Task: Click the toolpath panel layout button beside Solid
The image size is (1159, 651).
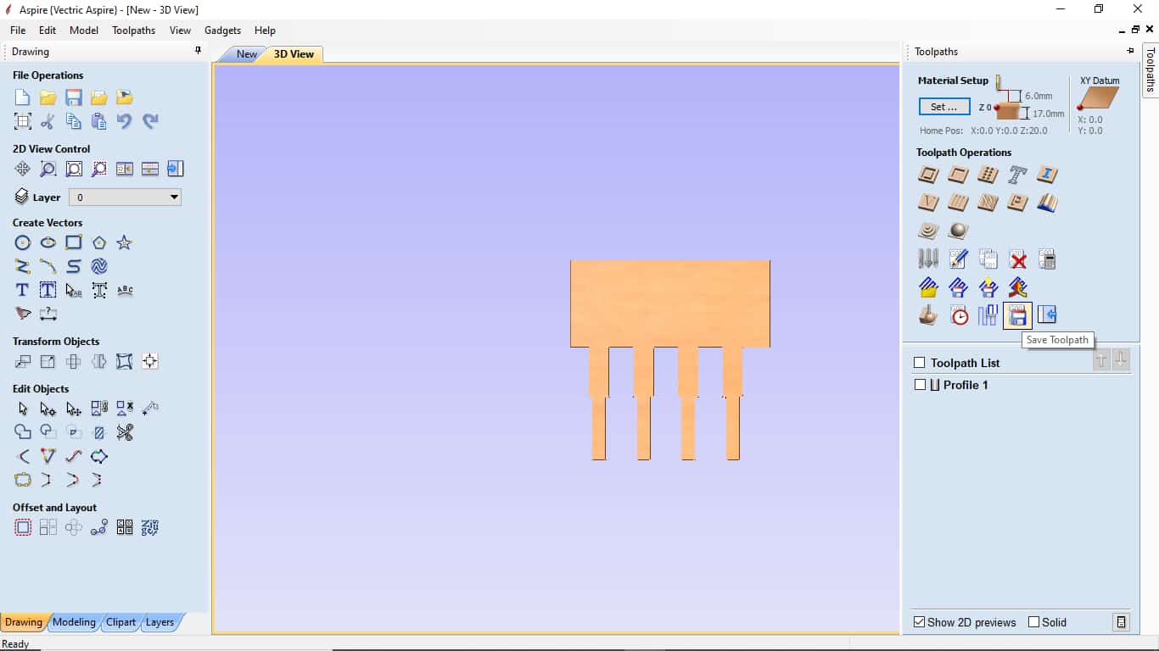Action: (x=1121, y=622)
